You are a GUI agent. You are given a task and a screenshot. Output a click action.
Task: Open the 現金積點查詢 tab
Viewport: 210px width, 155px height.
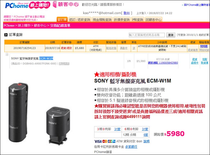coord(102,20)
